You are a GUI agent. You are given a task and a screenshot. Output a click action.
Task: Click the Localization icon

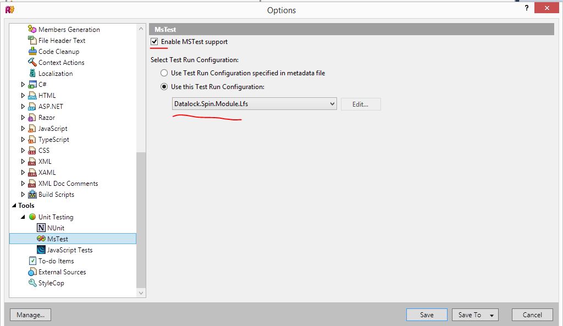(x=32, y=73)
